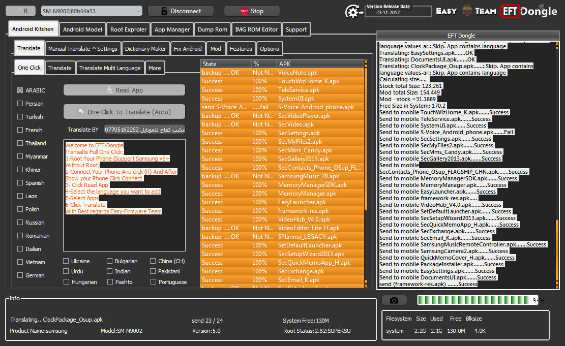
Task: Select the One Click sub-tab
Action: pyautogui.click(x=29, y=68)
